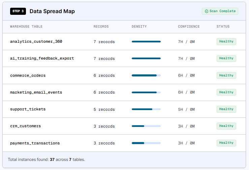Click the support_tickets density bar
249x170 pixels.
pyautogui.click(x=146, y=109)
